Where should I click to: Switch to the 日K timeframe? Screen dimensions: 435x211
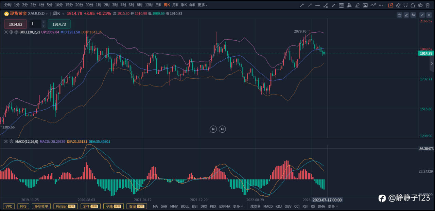coord(158,5)
